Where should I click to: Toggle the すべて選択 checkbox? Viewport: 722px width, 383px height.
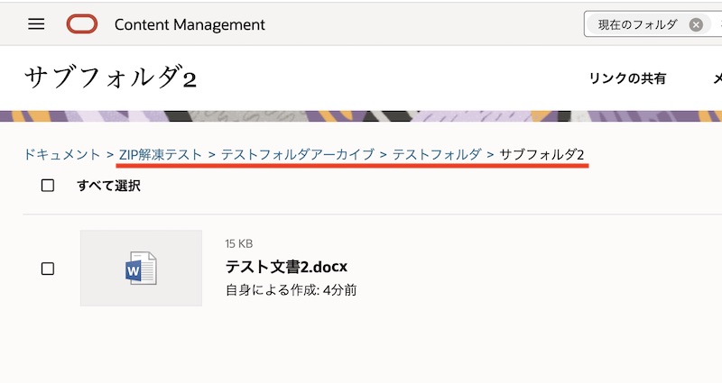(48, 186)
